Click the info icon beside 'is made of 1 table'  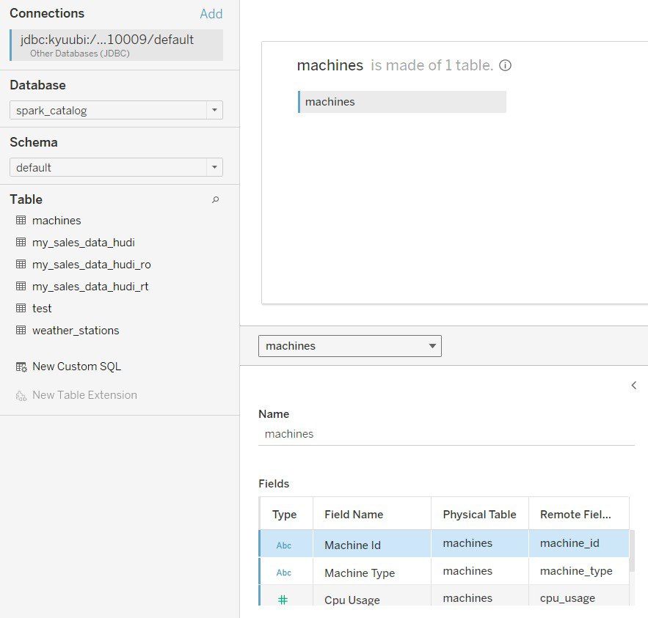(506, 65)
